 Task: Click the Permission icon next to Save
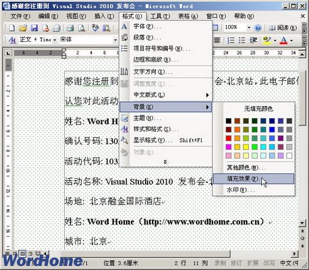(46, 28)
